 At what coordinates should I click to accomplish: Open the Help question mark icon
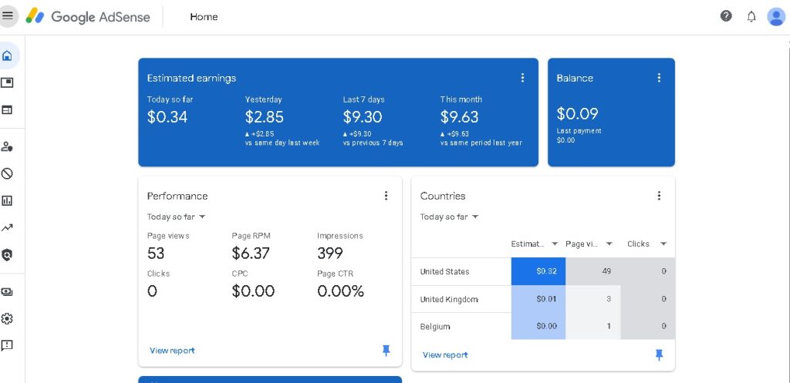click(x=726, y=16)
